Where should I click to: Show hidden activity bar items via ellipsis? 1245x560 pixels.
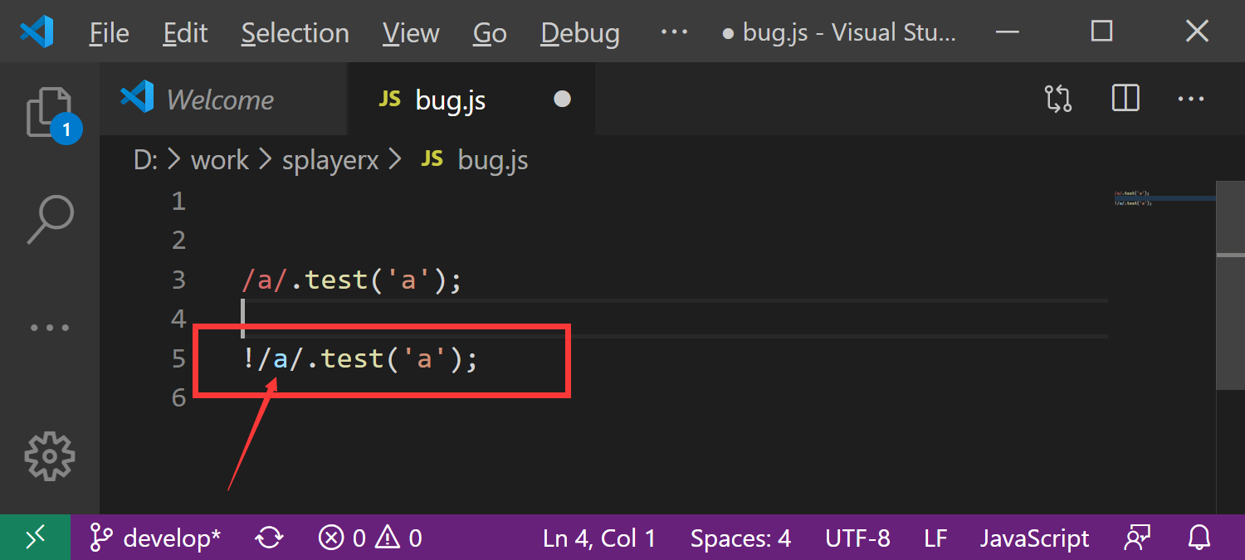[50, 326]
